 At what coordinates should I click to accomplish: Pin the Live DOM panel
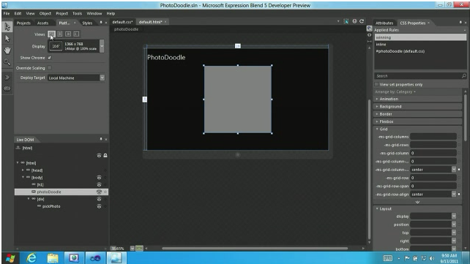pos(101,139)
